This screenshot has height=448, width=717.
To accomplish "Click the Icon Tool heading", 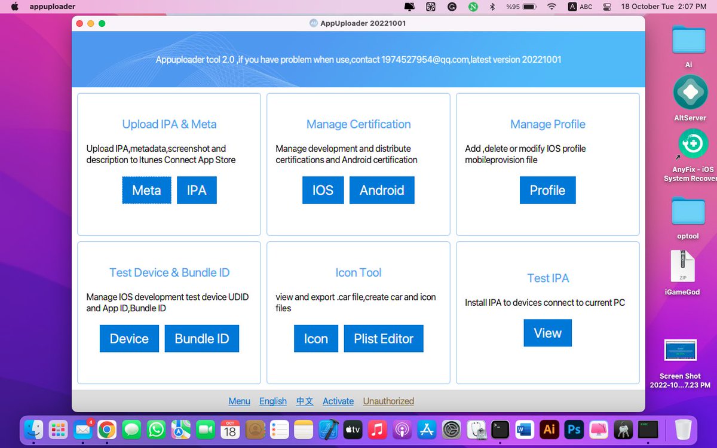I will point(358,272).
